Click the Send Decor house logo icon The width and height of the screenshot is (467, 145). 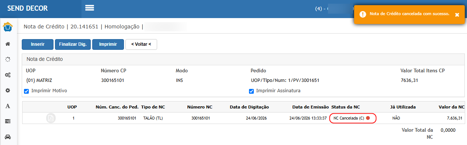tap(8, 27)
